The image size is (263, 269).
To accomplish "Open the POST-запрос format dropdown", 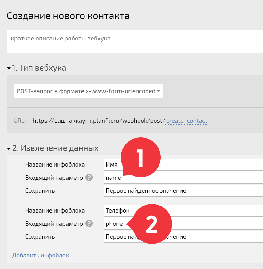I will point(88,91).
